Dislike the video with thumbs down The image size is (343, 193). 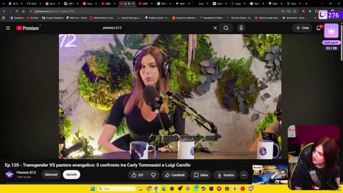click(154, 175)
